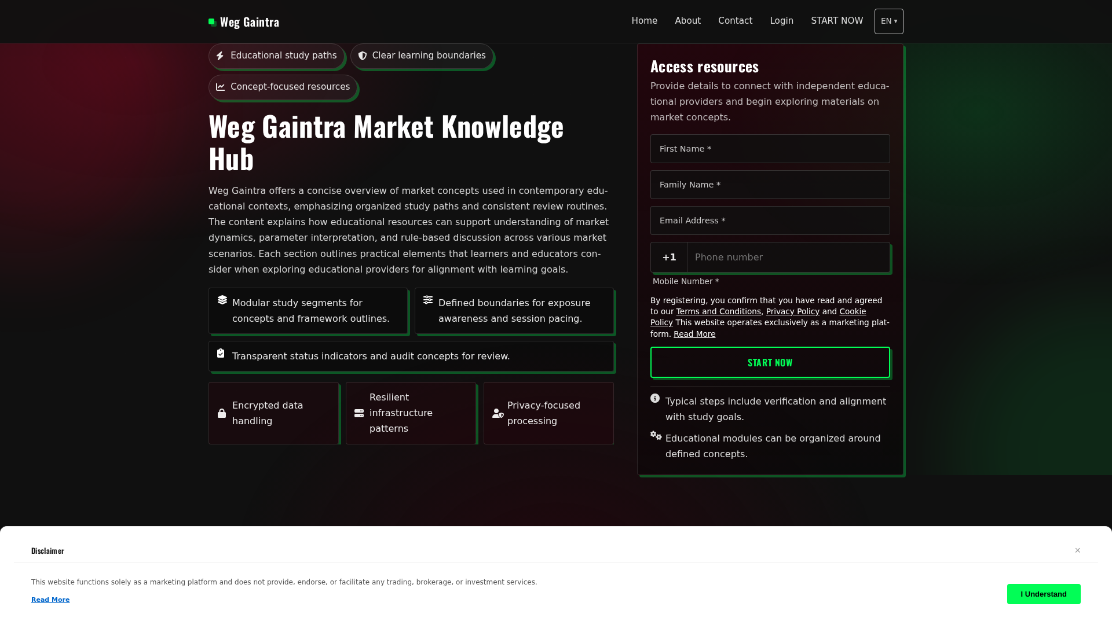Click the Weg Gaintra Market Knowledge Hub heading

pyautogui.click(x=386, y=142)
